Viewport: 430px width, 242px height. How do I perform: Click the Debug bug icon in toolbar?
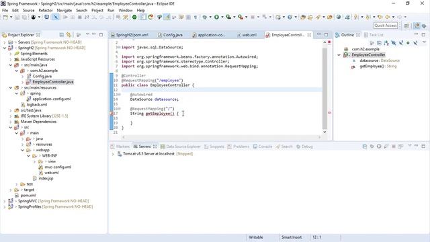205,17
